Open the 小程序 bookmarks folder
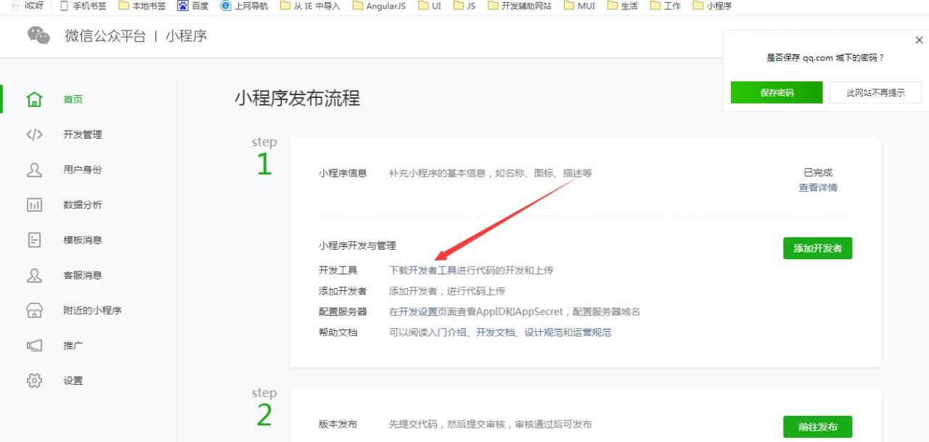 pos(712,6)
